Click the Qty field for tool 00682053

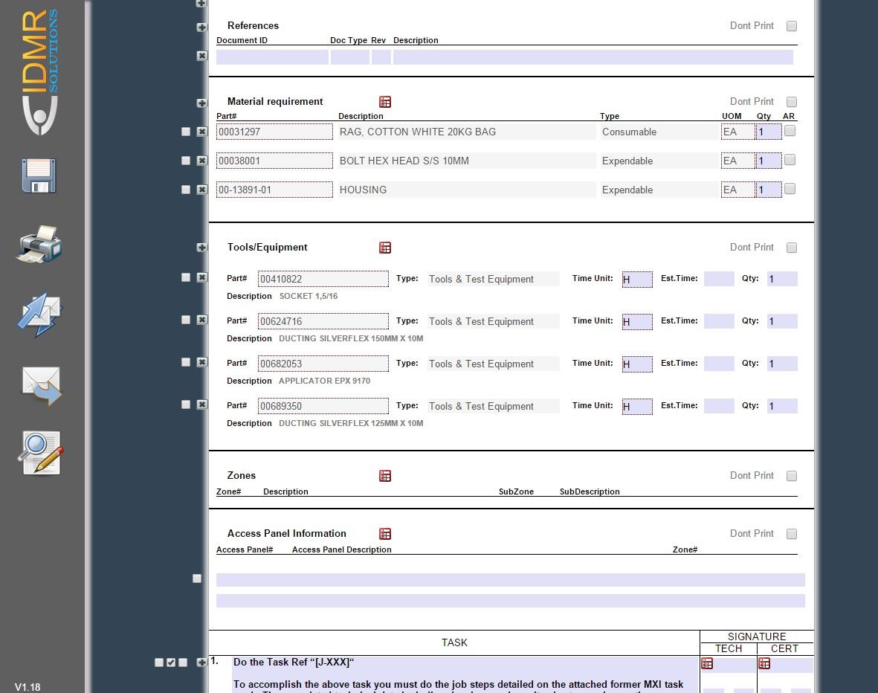pyautogui.click(x=781, y=364)
